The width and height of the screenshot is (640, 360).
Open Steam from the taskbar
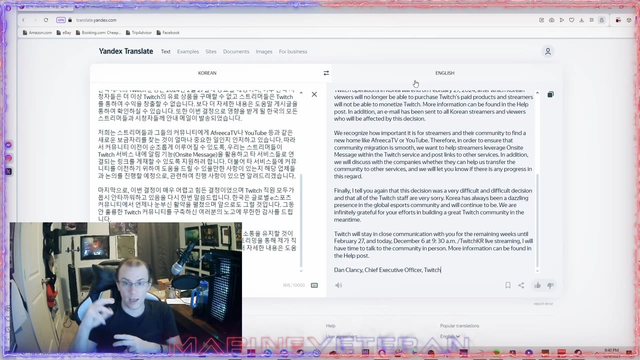click(x=577, y=353)
